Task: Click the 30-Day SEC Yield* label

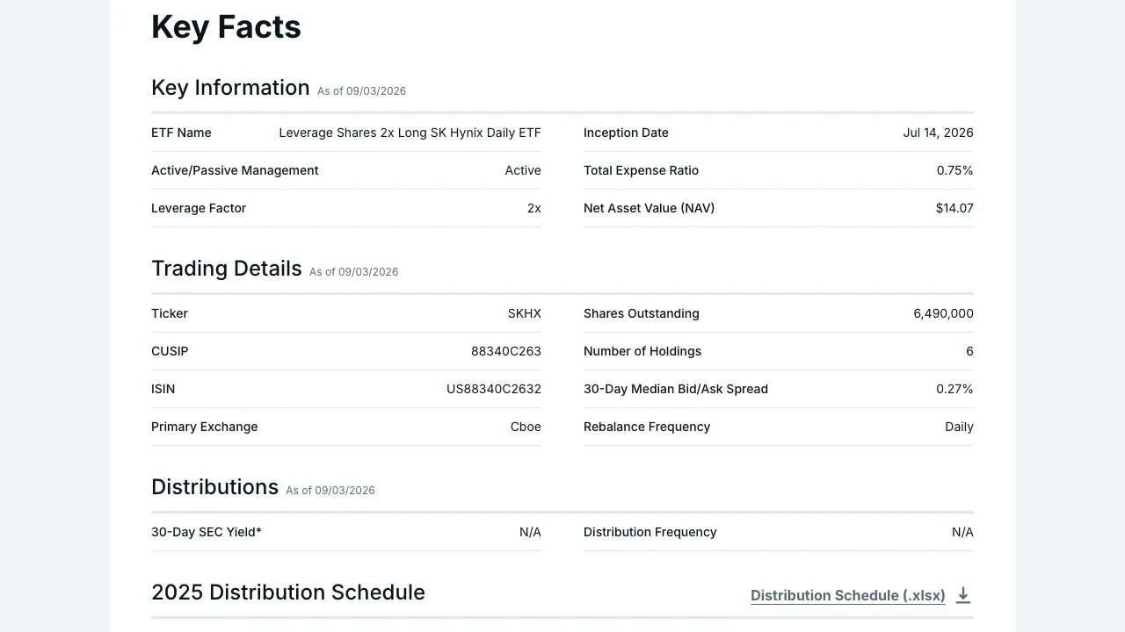Action: pos(207,532)
